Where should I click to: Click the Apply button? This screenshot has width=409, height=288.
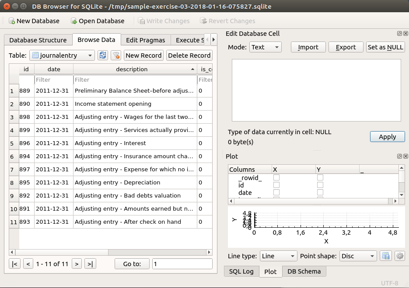point(388,137)
